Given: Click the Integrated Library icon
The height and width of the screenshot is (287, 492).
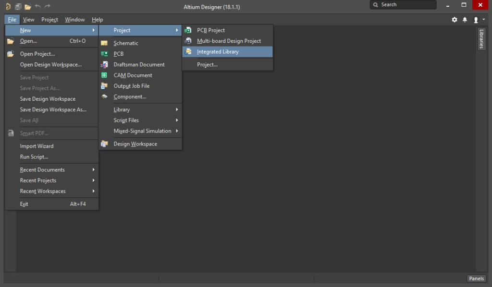Looking at the screenshot, I should [x=188, y=52].
